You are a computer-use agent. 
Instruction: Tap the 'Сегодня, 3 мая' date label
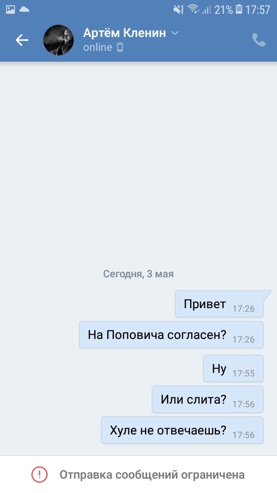click(x=138, y=274)
